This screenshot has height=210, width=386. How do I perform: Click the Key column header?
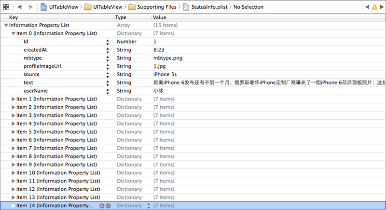click(x=14, y=17)
